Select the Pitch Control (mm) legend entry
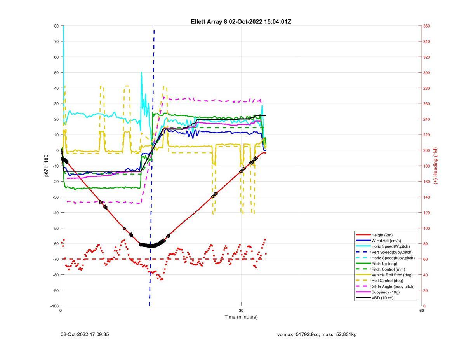466x344 pixels. [380, 269]
